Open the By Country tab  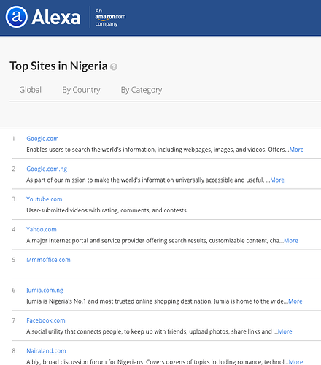pyautogui.click(x=81, y=90)
